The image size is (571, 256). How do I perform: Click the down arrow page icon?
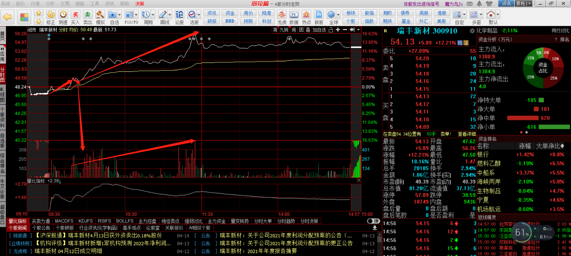(x=38, y=21)
